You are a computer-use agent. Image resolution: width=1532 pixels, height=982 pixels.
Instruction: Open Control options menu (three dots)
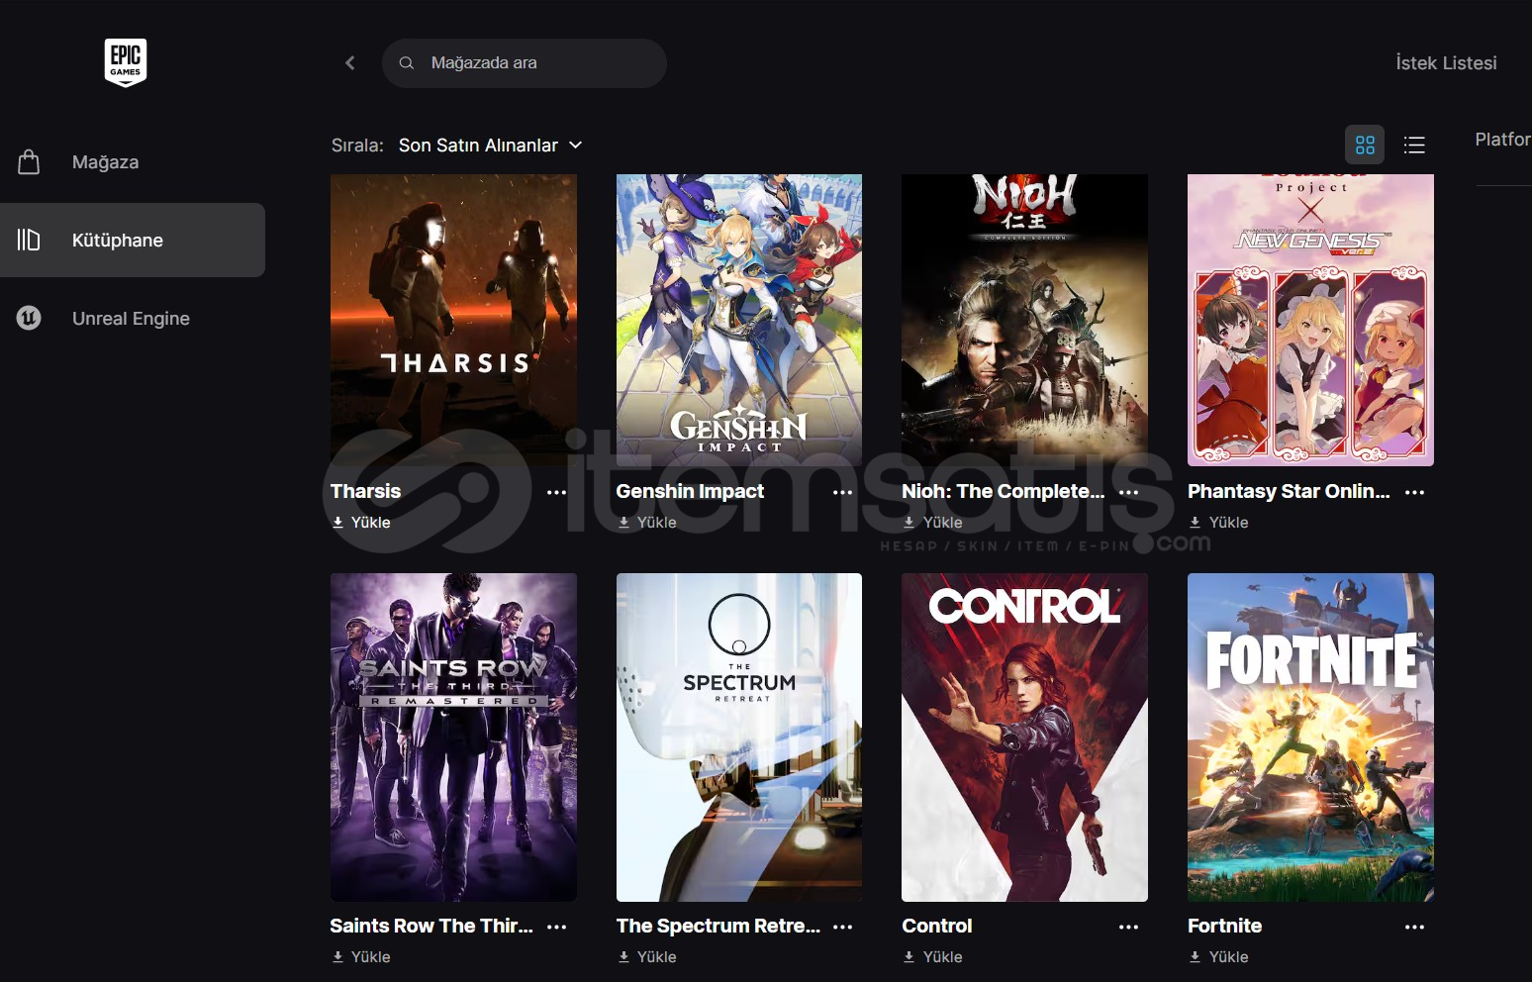(x=1129, y=927)
